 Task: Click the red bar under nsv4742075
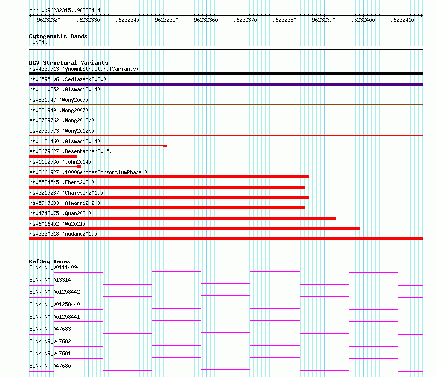click(x=183, y=218)
